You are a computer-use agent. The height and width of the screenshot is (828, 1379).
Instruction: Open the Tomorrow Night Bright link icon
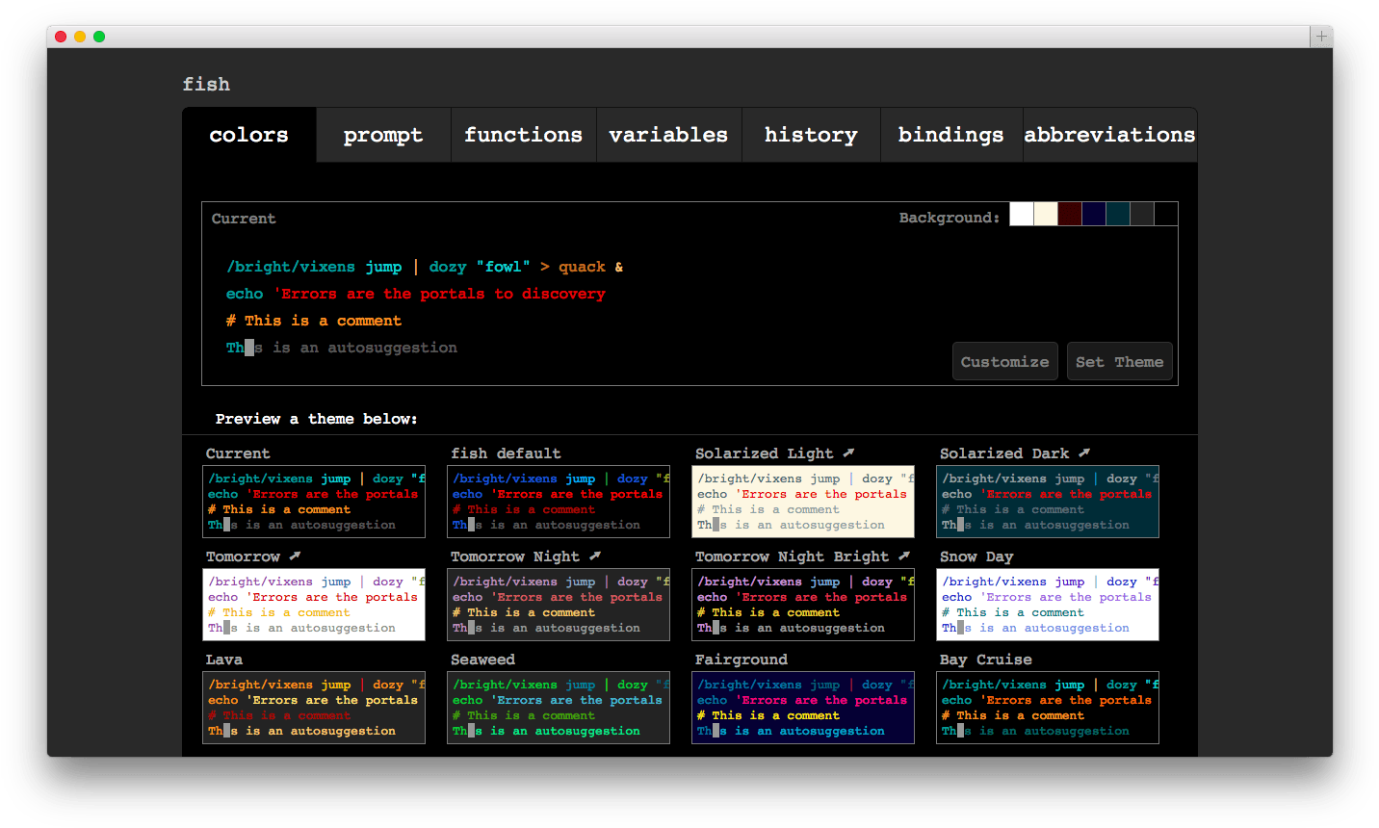pos(902,555)
